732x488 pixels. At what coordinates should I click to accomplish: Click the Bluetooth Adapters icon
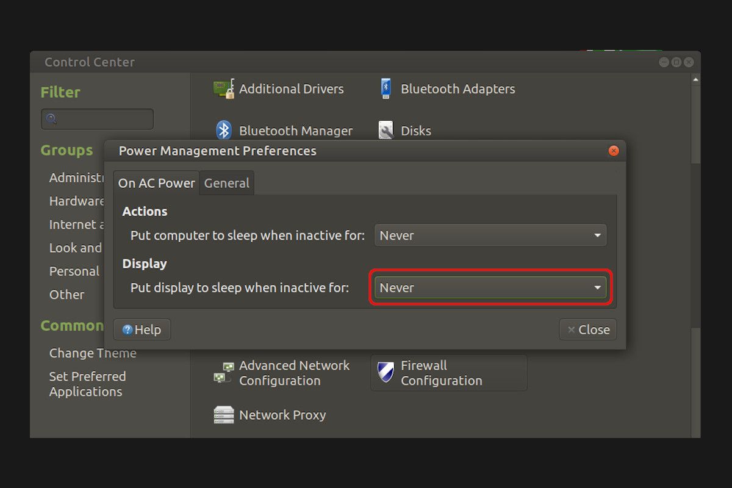coord(386,89)
